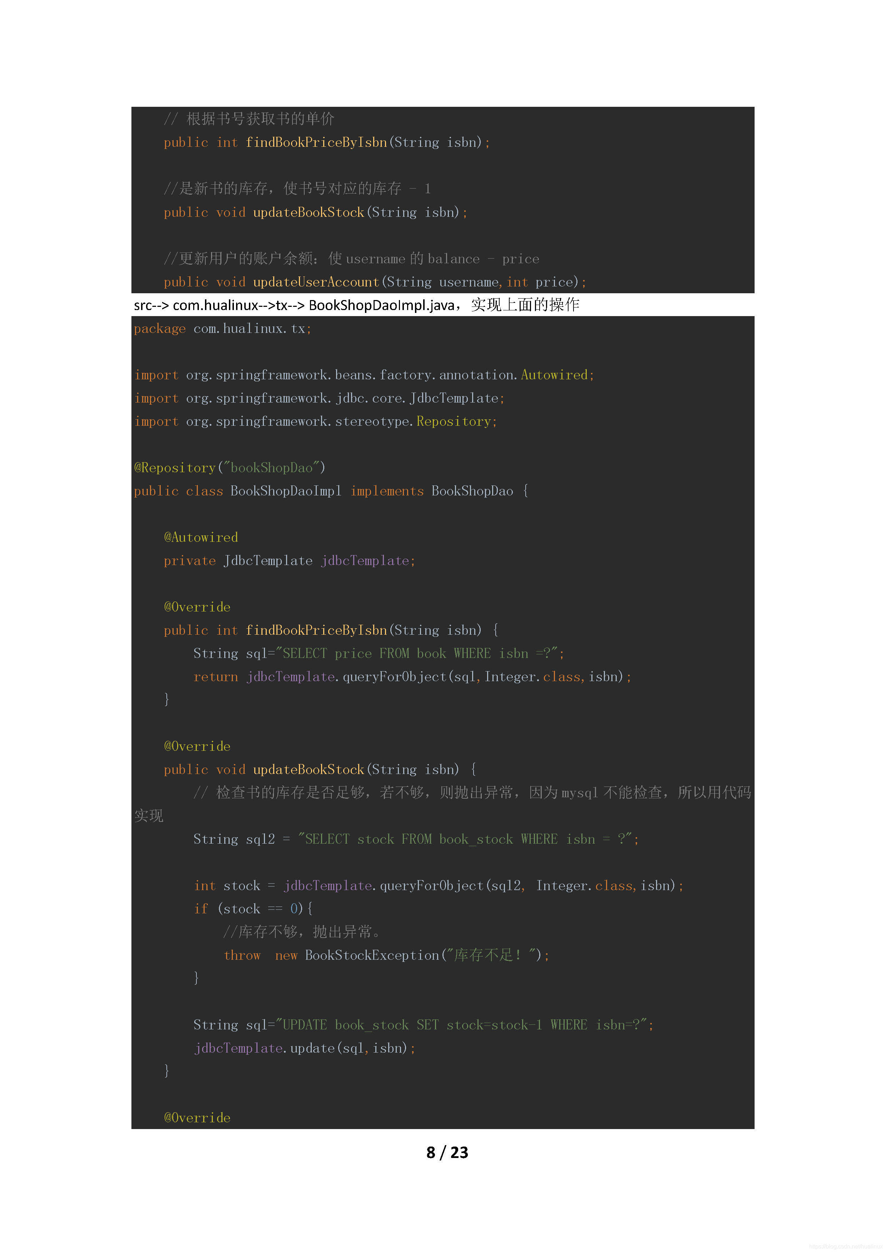Click the package com.hualinux.tx line
The width and height of the screenshot is (886, 1253).
pos(222,329)
